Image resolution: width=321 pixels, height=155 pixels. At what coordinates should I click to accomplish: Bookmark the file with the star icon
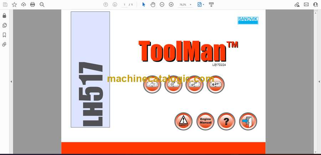coord(14,5)
